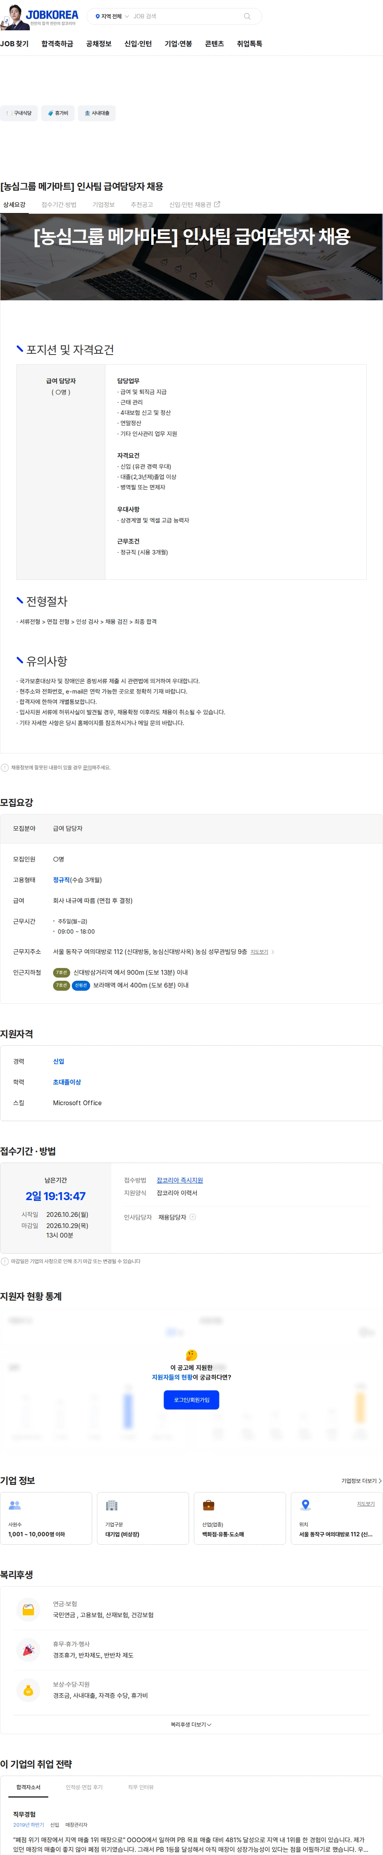Select the 추천공고 tab
Screen dimensions: 383x1855
[142, 205]
